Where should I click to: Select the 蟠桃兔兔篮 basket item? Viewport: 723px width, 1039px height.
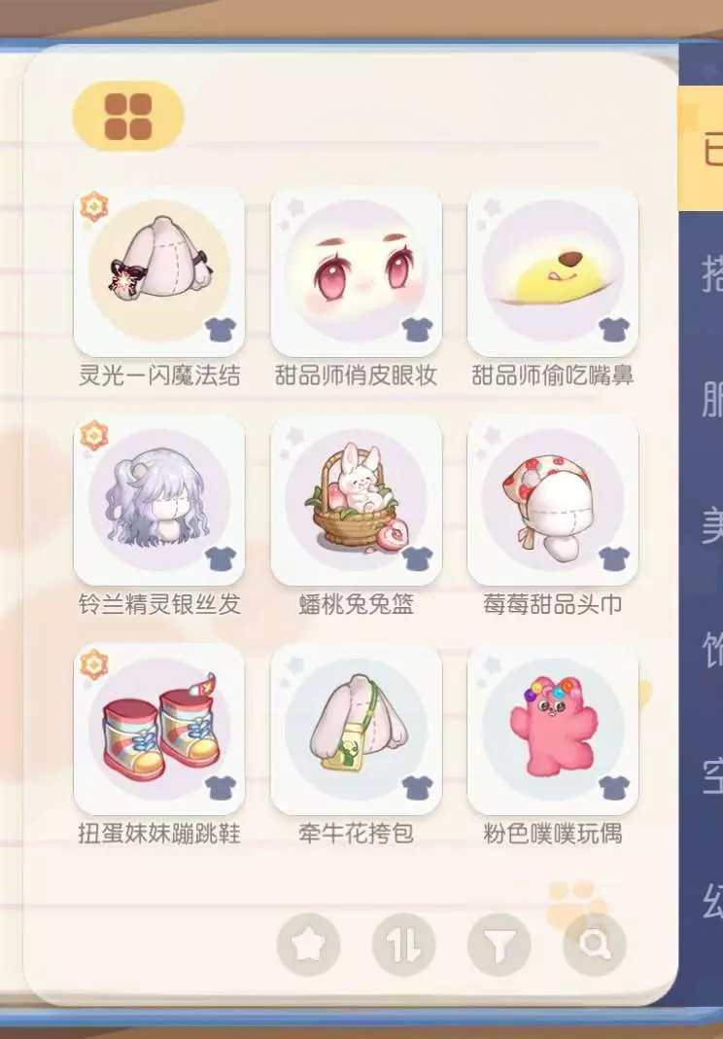357,501
